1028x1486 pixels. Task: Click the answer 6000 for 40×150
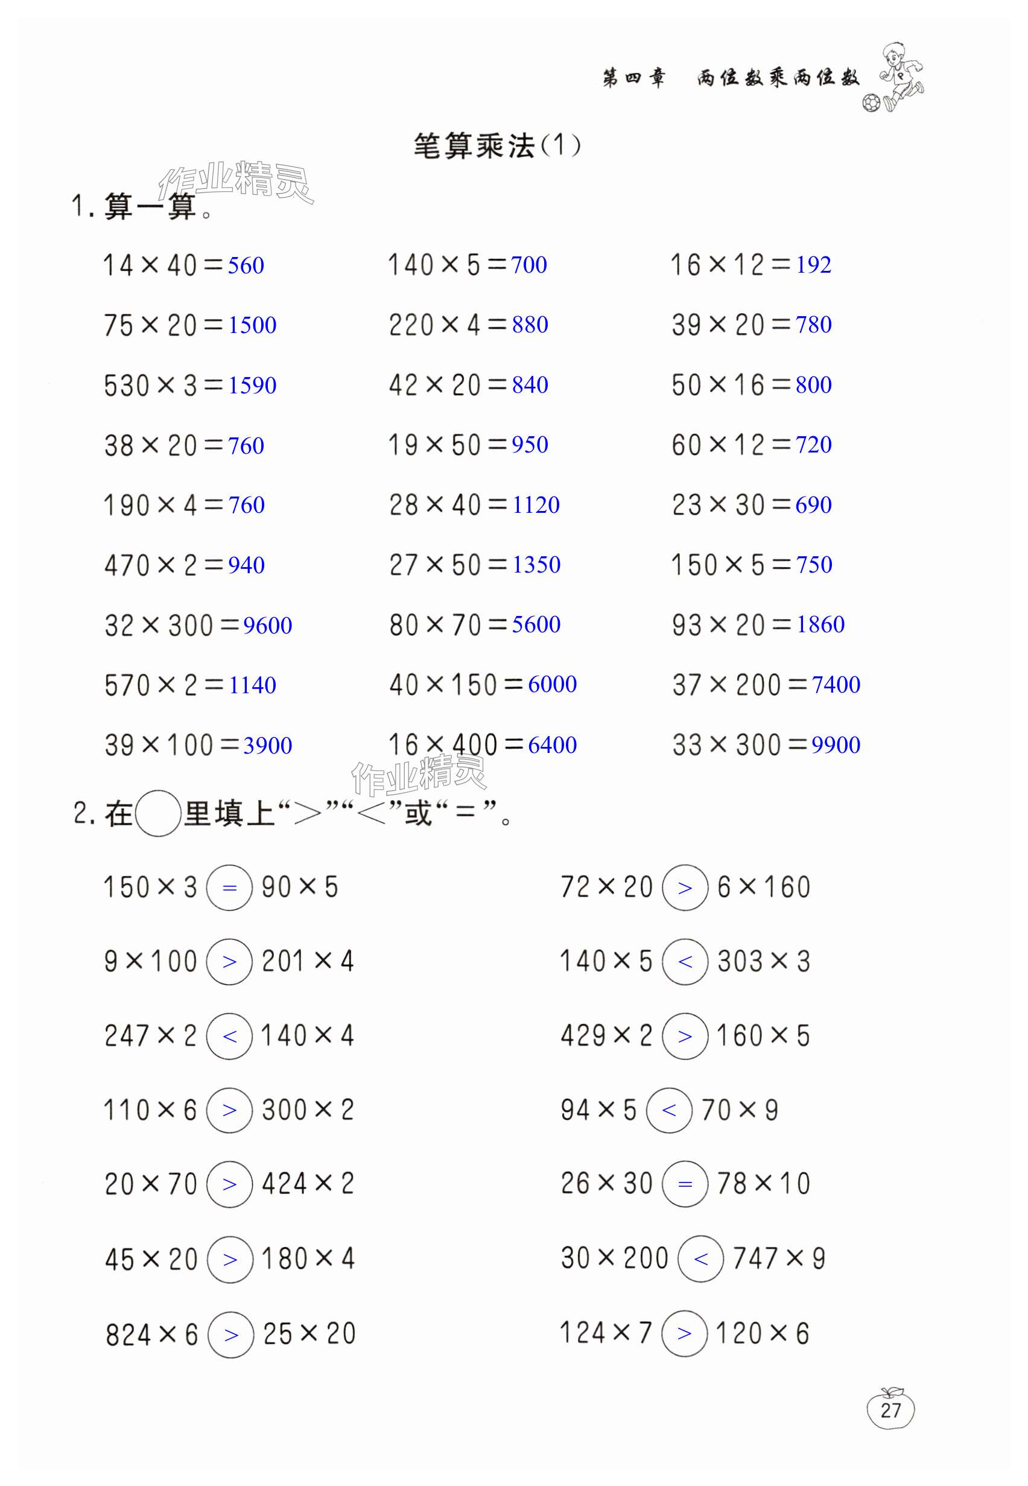(552, 684)
